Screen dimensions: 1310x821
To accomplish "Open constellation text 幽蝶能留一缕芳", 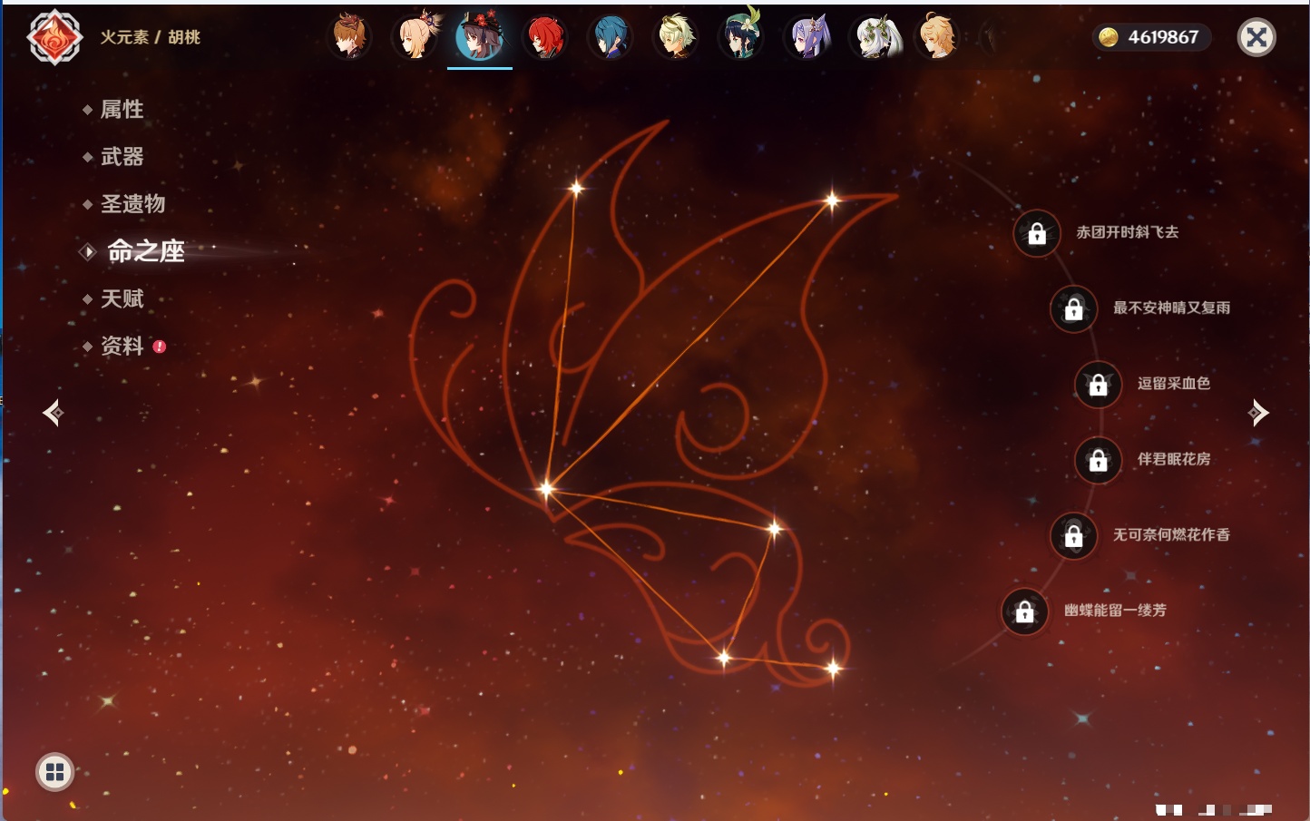I will coord(1115,611).
